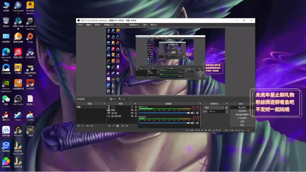Image resolution: width=306 pixels, height=172 pixels.
Task: Open TeamSpeak 3 desktop icon
Action: (x=18, y=8)
